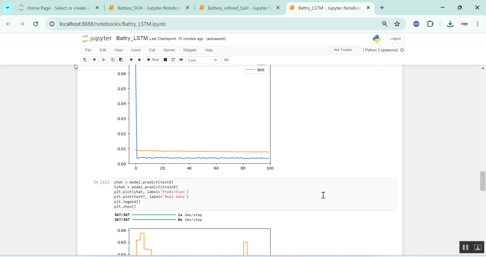Click the page vertical scrollbar thumb
The image size is (486, 257).
[483, 181]
